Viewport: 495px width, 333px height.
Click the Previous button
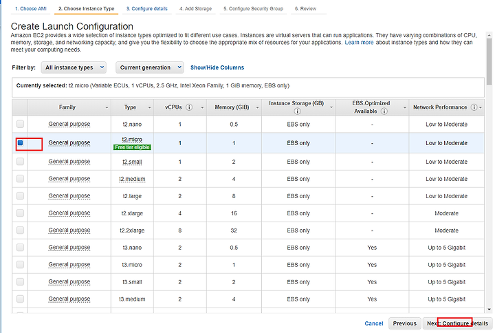[405, 323]
